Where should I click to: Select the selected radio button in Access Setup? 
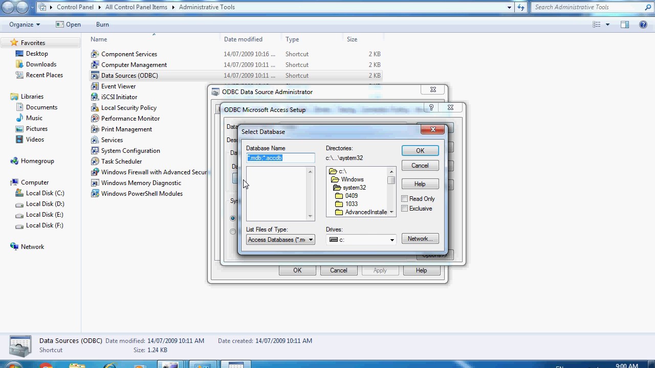click(233, 218)
